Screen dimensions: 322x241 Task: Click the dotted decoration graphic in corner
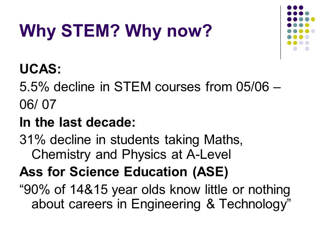point(301,28)
